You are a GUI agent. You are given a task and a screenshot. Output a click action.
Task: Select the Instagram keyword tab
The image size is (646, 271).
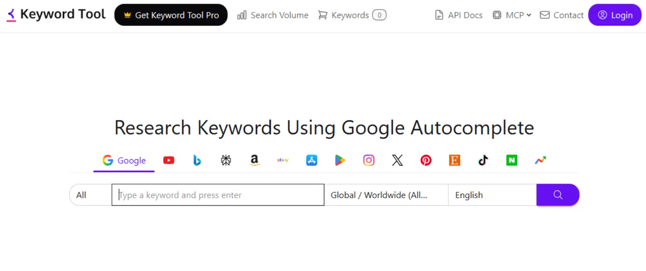(369, 160)
